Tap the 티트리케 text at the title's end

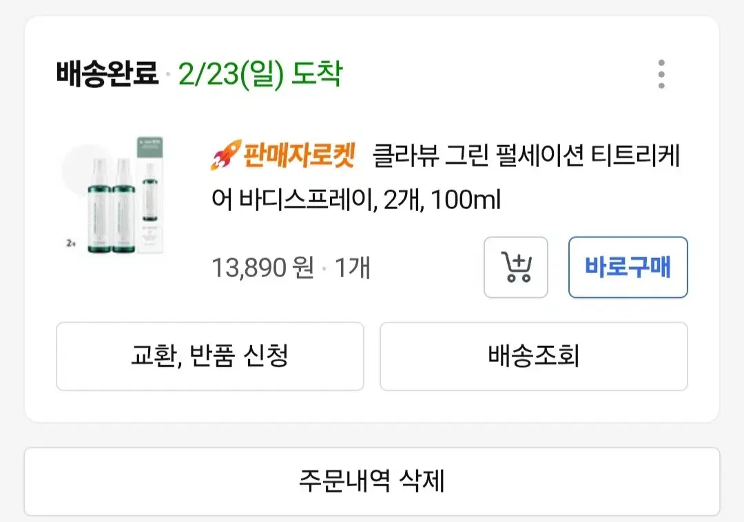click(x=635, y=155)
